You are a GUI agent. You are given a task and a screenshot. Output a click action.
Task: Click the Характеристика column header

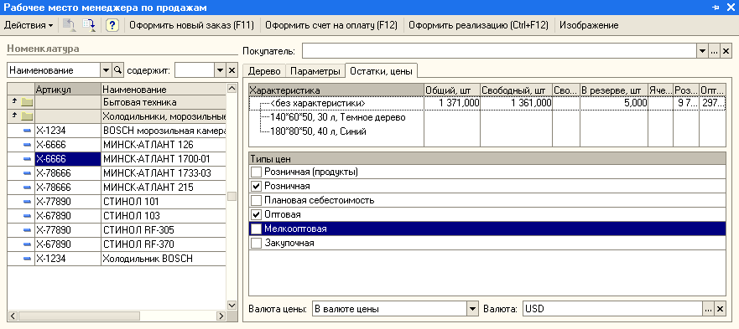(x=336, y=90)
